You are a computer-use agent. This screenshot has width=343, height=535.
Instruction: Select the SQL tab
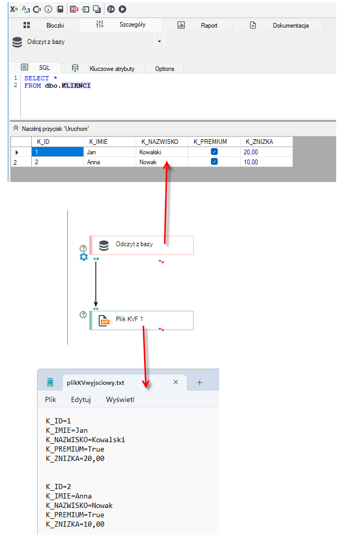pos(36,68)
